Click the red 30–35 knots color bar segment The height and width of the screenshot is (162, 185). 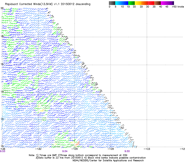(151, 3)
